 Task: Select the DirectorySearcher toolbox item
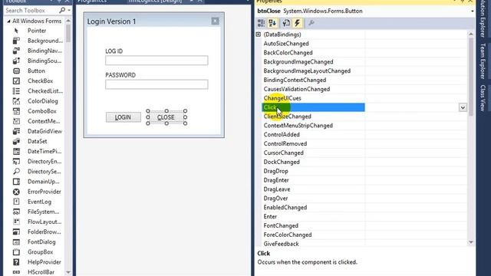coord(37,172)
